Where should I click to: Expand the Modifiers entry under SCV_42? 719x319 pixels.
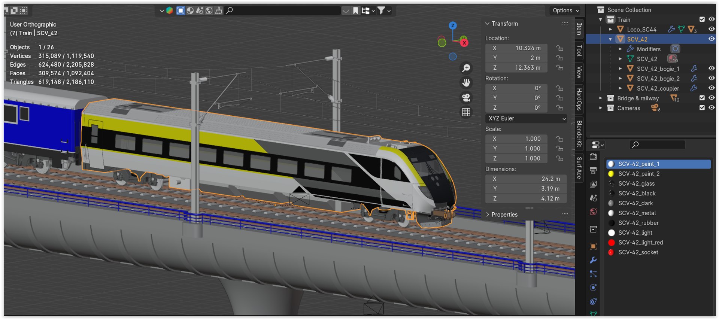click(x=620, y=49)
